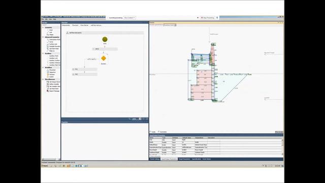Choose the Auxiliary Surface Link tool
The height and width of the screenshot is (183, 325).
54,60
